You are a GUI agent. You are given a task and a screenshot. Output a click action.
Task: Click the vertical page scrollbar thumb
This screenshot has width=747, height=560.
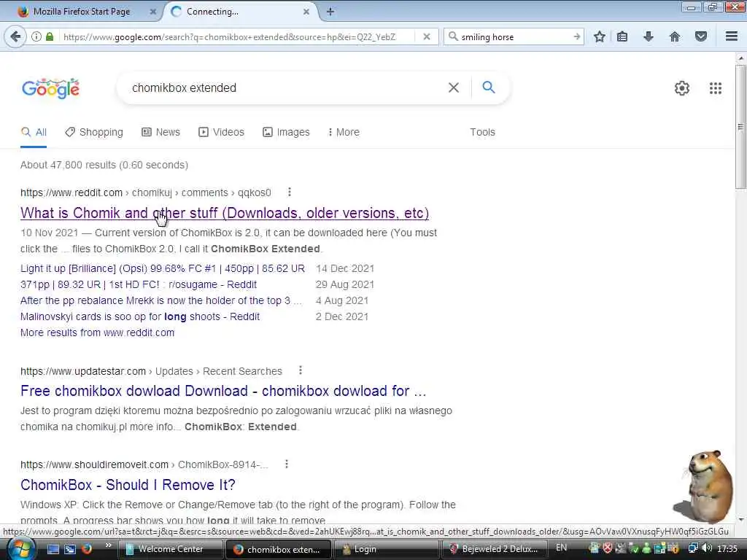click(x=740, y=127)
